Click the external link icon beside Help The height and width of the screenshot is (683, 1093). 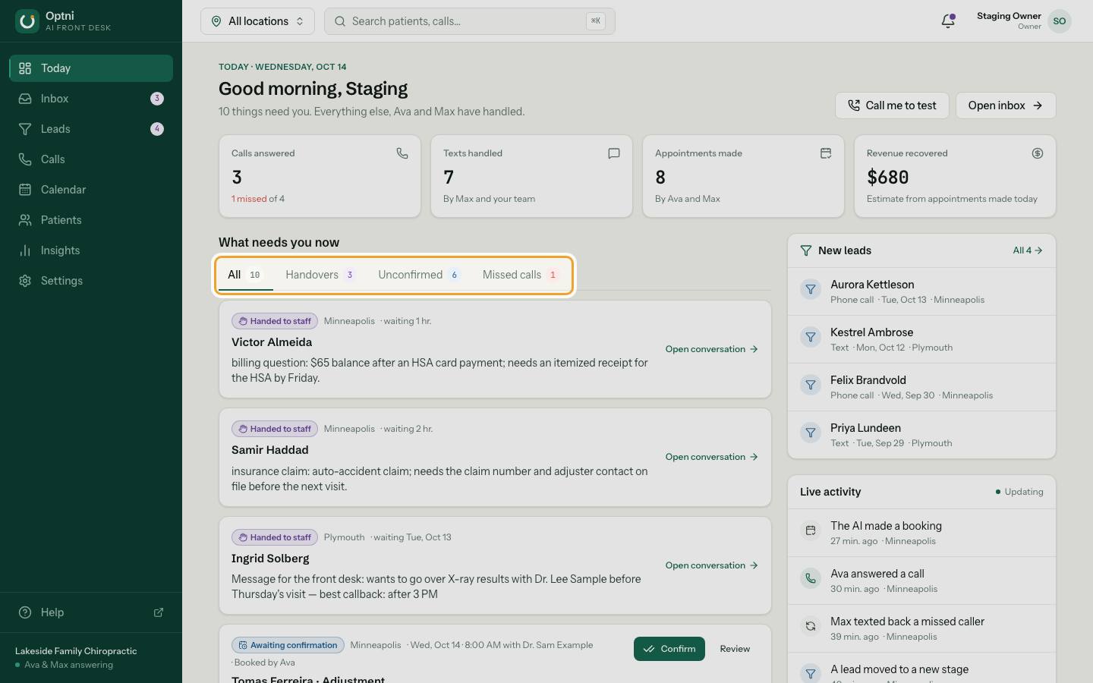coord(159,612)
